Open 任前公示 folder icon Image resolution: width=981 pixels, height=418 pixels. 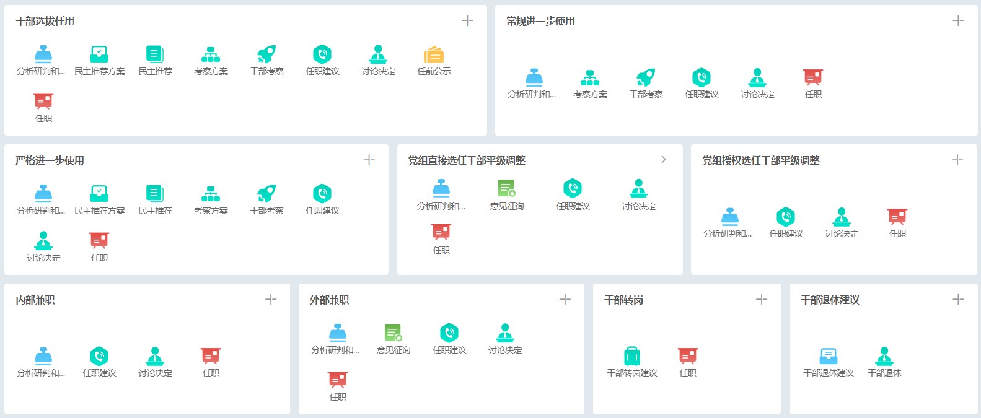tap(434, 54)
